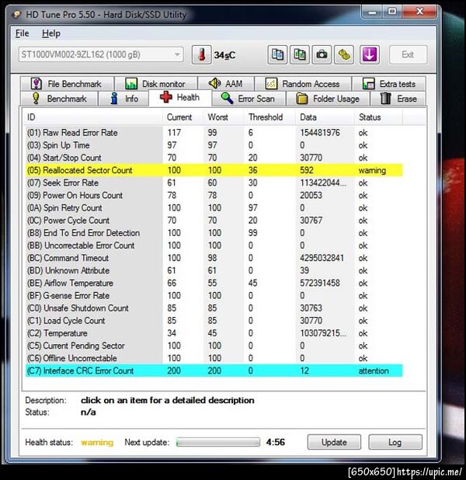Viewport: 466px width, 480px height.
Task: Select the (BE) Airflow Temperature row
Action: click(214, 283)
